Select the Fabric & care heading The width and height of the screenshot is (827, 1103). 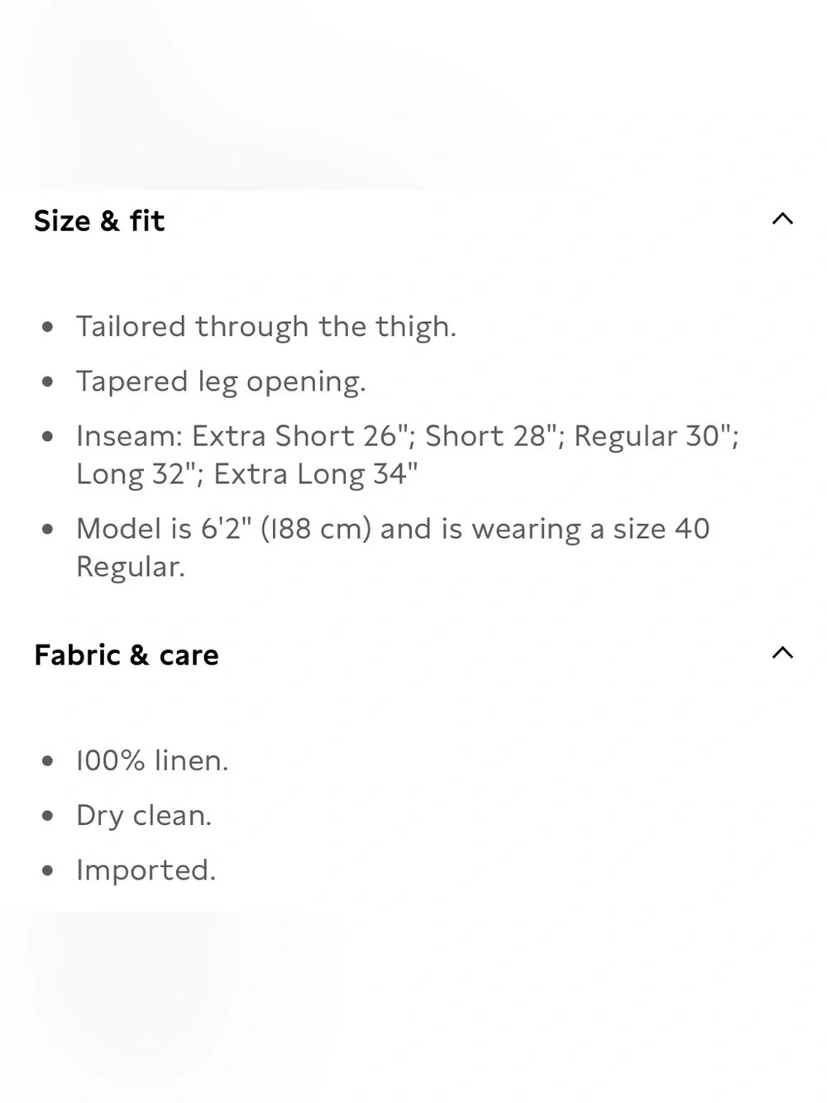(x=127, y=655)
